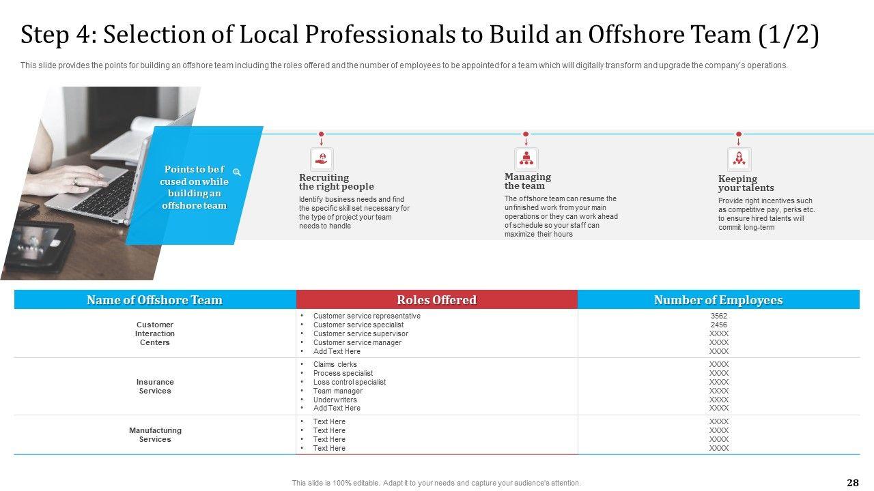Select the 'Customer Interaction Centers' cell
The height and width of the screenshot is (491, 874).
(x=155, y=333)
